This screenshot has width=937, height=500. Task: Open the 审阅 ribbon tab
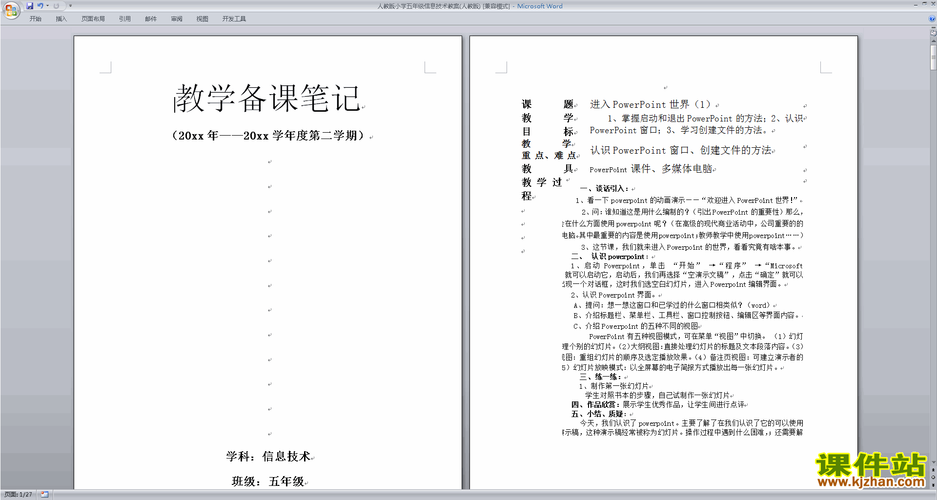(x=177, y=19)
